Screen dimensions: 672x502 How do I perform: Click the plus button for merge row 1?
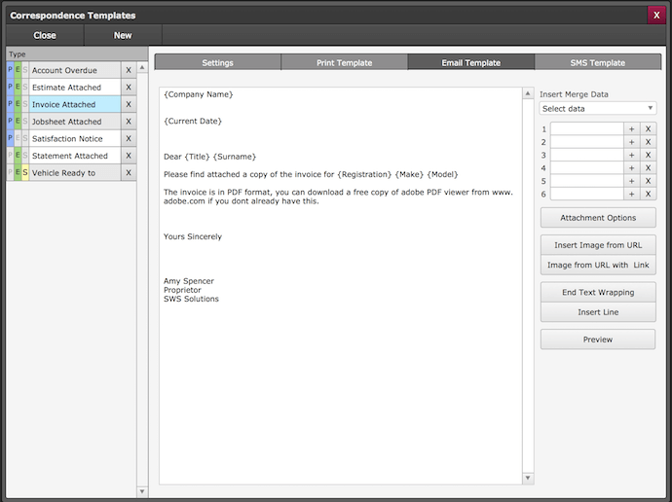[x=631, y=128]
